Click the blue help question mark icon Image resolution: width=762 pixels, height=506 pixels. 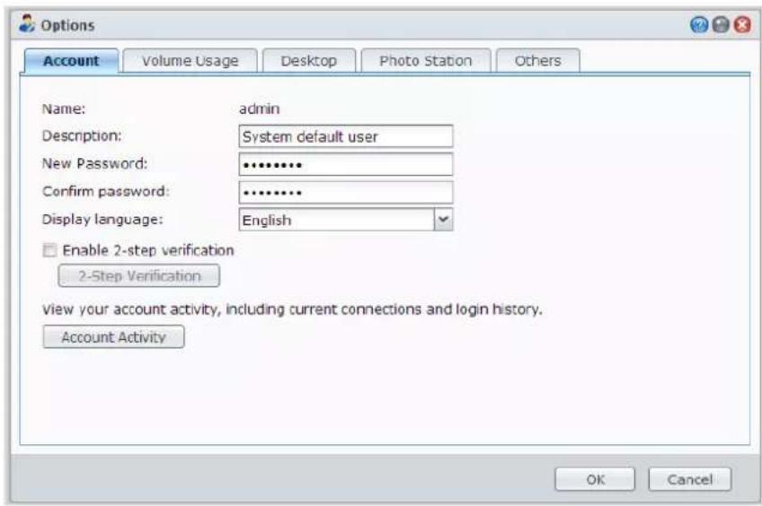click(699, 24)
